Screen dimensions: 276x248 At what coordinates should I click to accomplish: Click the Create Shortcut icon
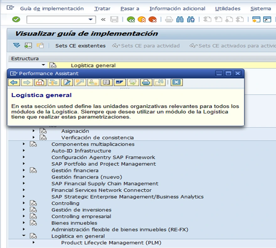tap(267, 19)
